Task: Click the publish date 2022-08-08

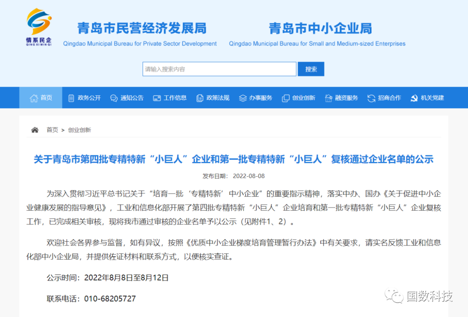Action: point(249,176)
